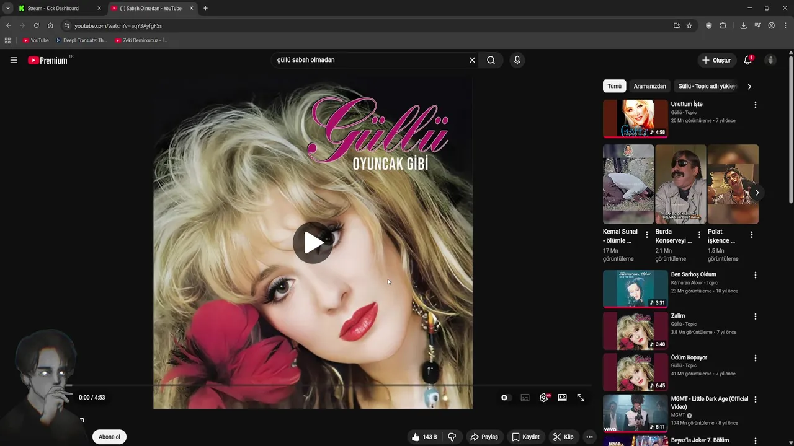Click Oluştur create button

pos(716,60)
